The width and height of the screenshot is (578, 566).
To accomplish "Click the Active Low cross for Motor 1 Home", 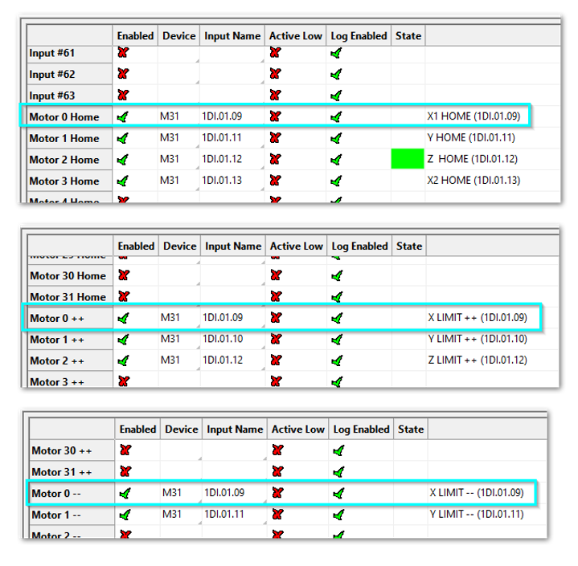I will 275,138.
